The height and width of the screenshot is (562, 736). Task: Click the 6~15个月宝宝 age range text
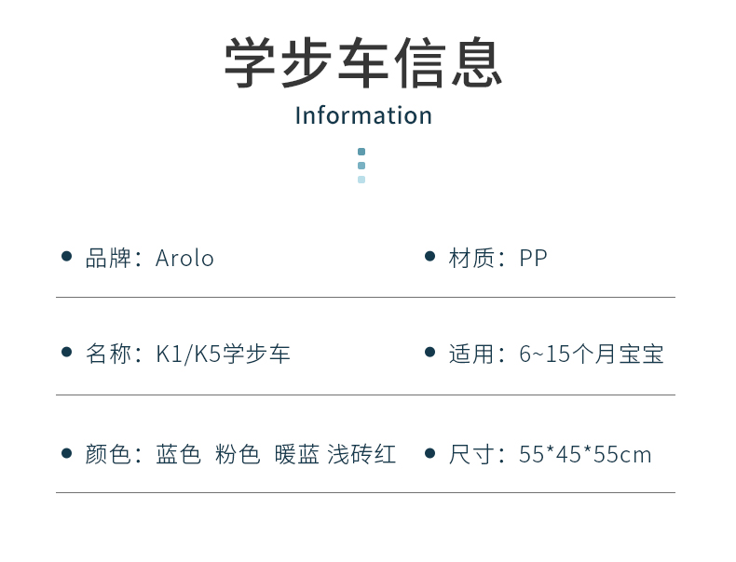592,354
